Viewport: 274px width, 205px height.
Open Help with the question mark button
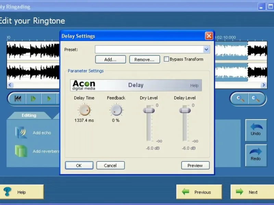[22, 192]
